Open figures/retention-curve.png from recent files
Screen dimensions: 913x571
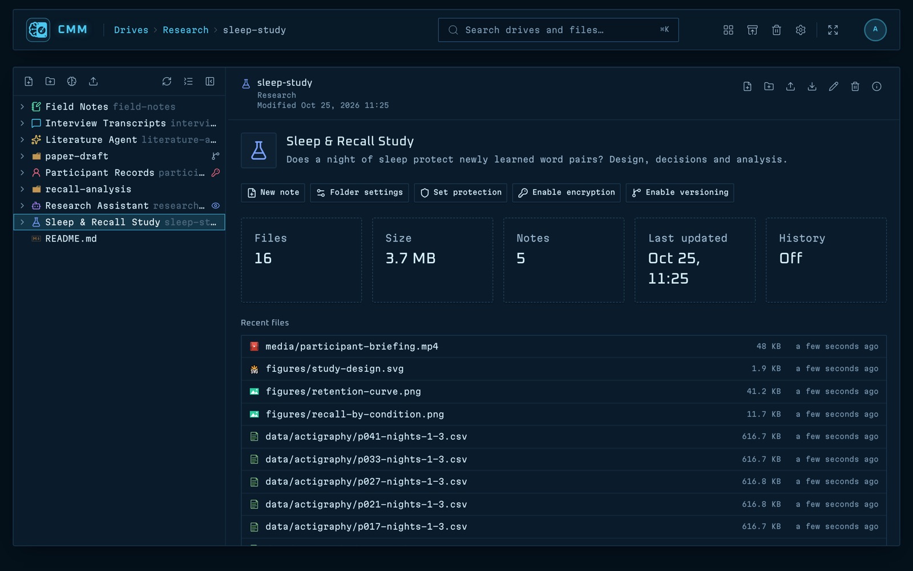563,392
